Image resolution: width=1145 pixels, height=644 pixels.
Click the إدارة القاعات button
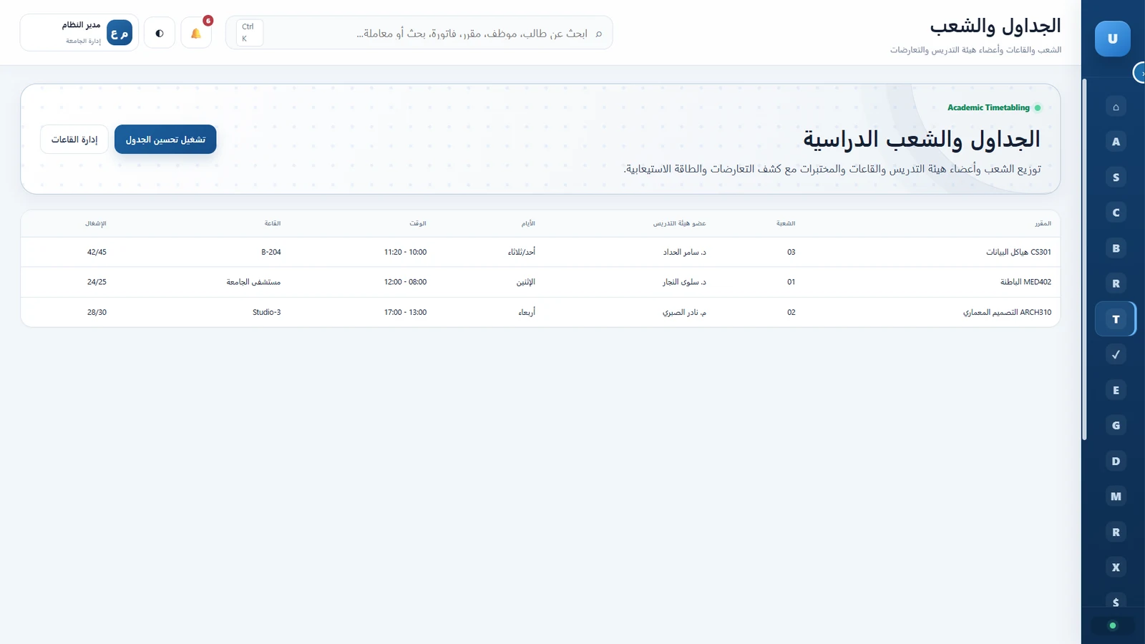[74, 140]
